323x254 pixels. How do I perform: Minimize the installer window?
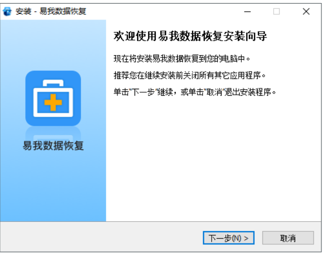[247, 12]
